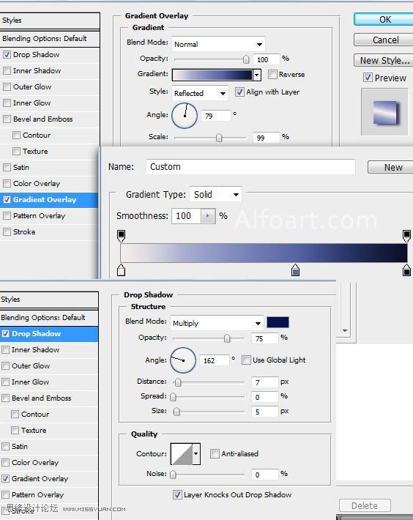Open Drop Shadow Blend Mode Multiply dropdown
The width and height of the screenshot is (413, 520).
click(217, 323)
